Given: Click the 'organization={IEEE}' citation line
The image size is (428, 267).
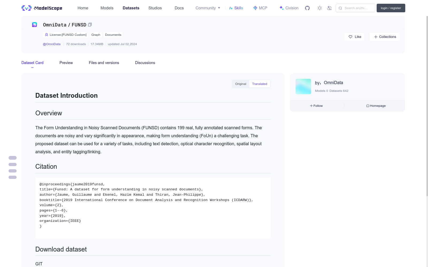Looking at the screenshot, I should tap(60, 221).
